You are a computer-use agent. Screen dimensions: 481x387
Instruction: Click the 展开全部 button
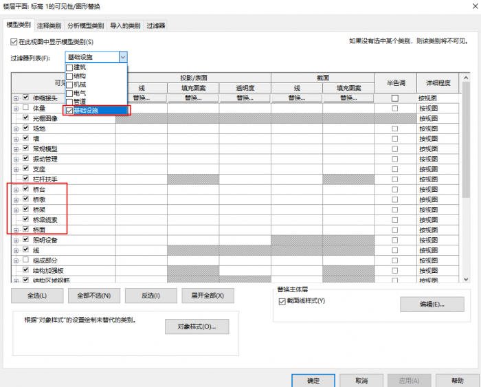208,296
